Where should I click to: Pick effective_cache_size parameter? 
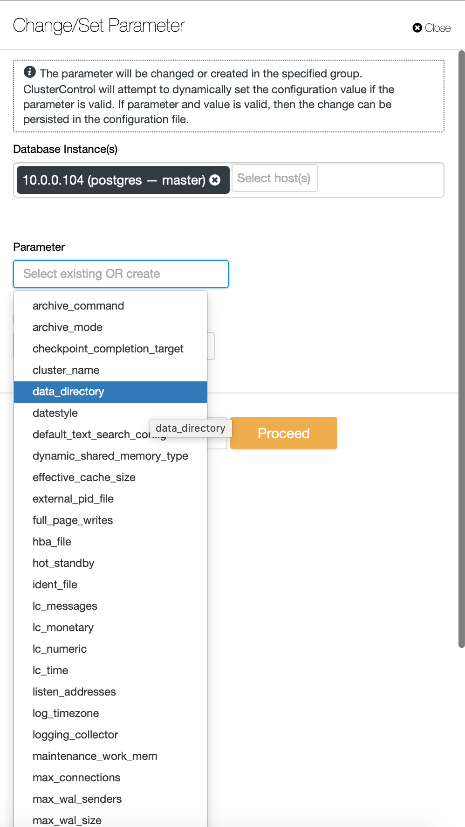84,477
